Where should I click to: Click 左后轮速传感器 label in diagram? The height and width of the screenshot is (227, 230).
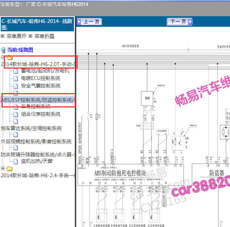pyautogui.click(x=137, y=225)
